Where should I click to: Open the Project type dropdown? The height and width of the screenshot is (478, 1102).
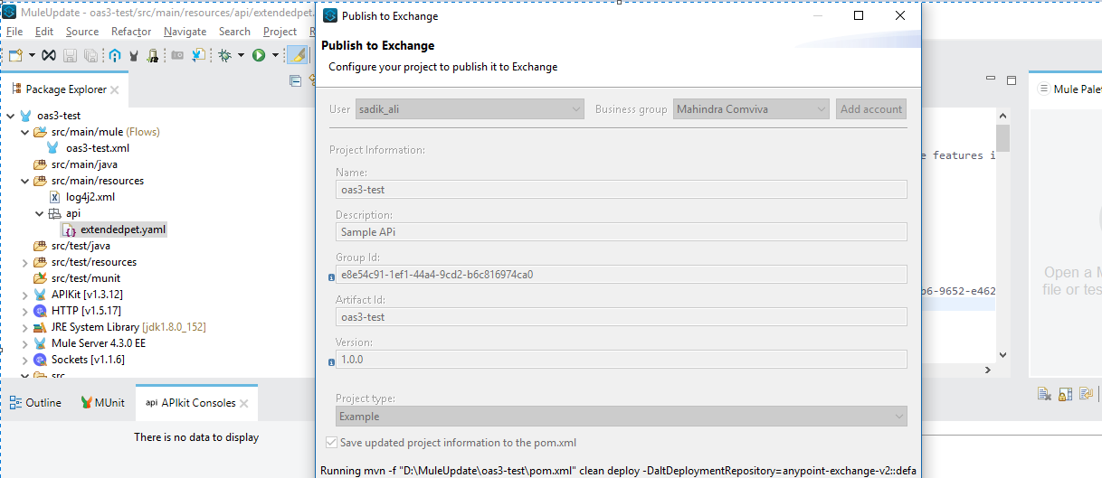point(622,417)
